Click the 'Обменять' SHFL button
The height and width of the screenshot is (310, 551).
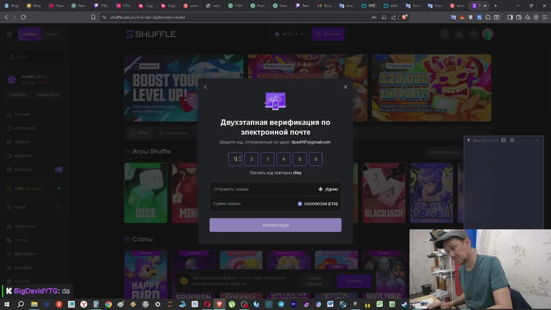click(x=18, y=95)
